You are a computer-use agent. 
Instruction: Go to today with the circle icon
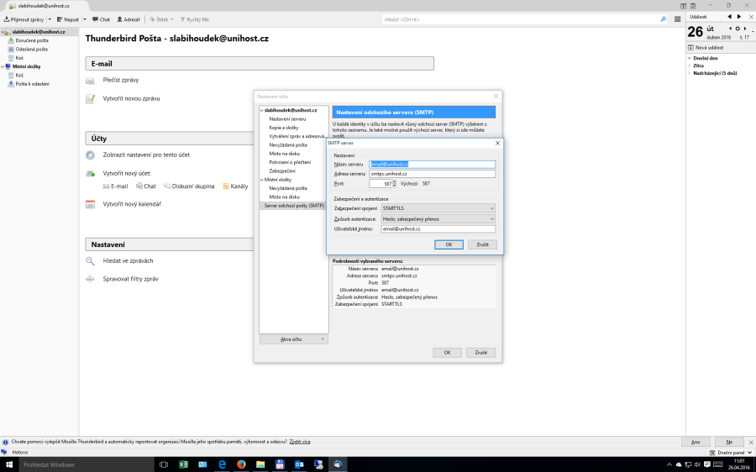(738, 29)
